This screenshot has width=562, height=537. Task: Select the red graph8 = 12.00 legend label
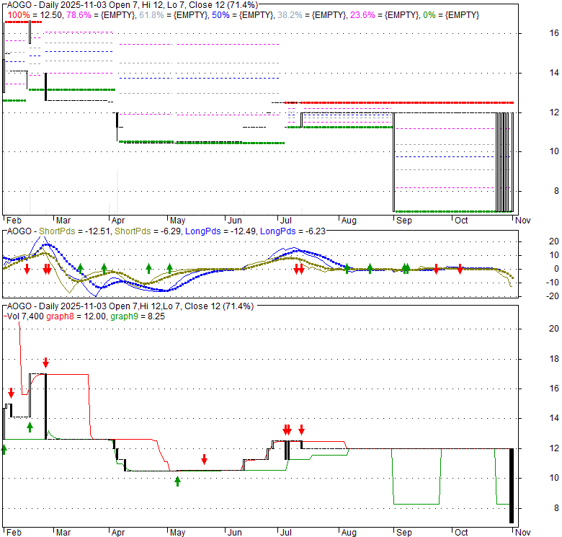[x=76, y=316]
